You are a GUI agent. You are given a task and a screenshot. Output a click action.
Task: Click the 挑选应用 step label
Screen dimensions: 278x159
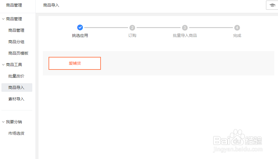80,35
